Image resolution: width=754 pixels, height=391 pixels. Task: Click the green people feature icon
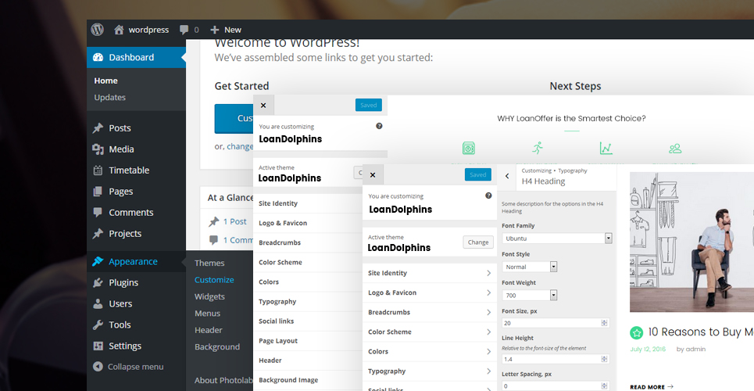tap(675, 149)
